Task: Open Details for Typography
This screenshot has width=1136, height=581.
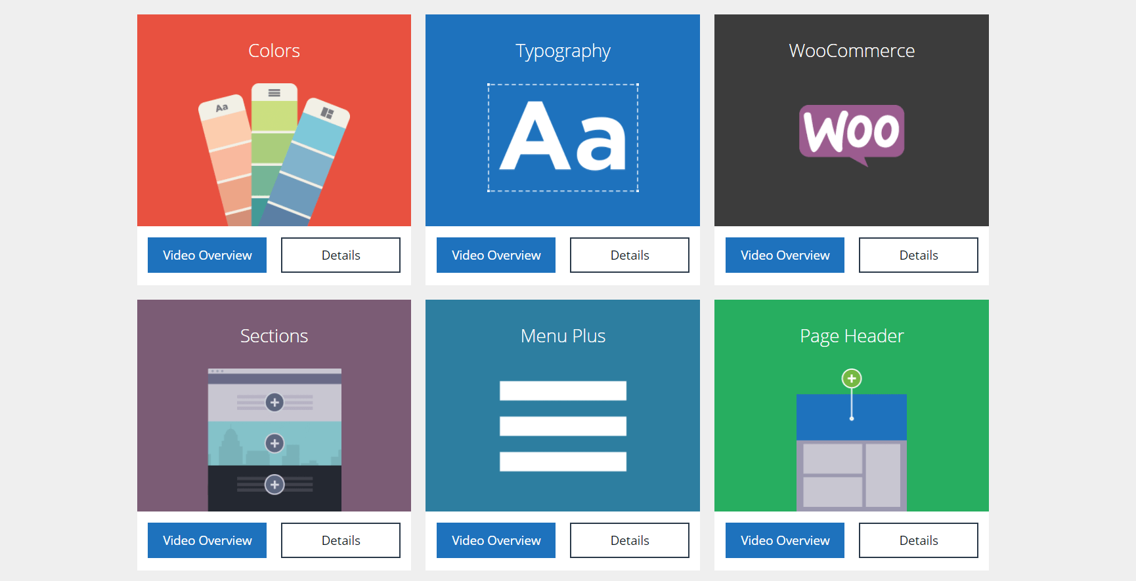Action: (x=630, y=255)
